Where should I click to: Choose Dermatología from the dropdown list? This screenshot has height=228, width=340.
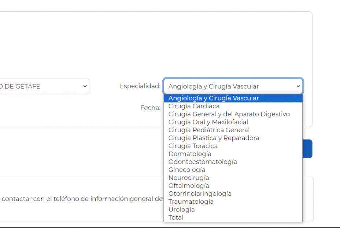[190, 154]
